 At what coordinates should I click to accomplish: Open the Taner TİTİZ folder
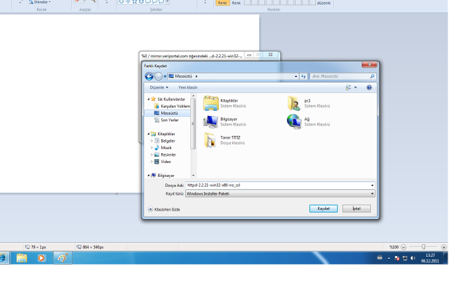(x=210, y=140)
